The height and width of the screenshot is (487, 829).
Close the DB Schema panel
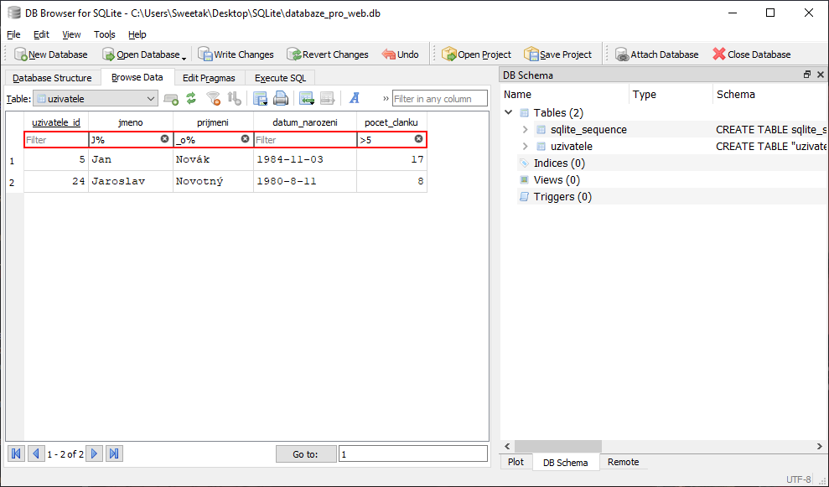(x=820, y=75)
